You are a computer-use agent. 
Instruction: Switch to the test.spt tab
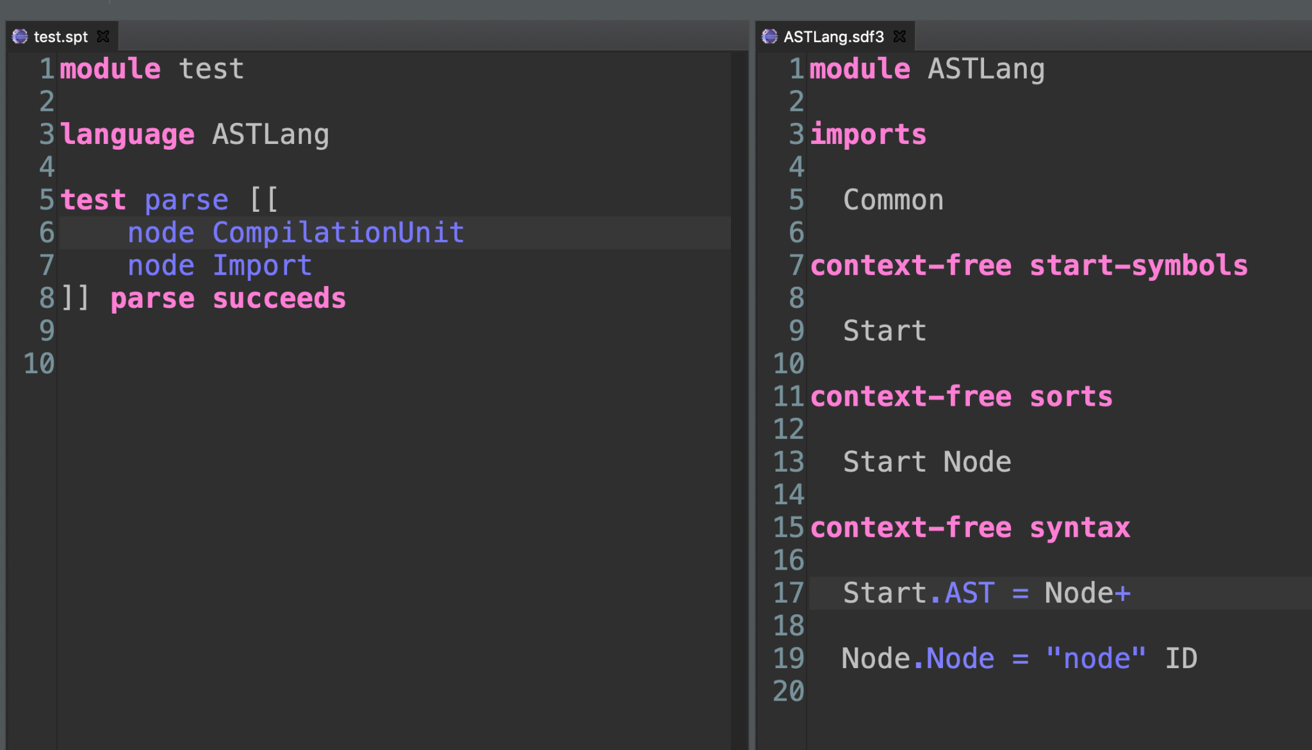pyautogui.click(x=61, y=36)
